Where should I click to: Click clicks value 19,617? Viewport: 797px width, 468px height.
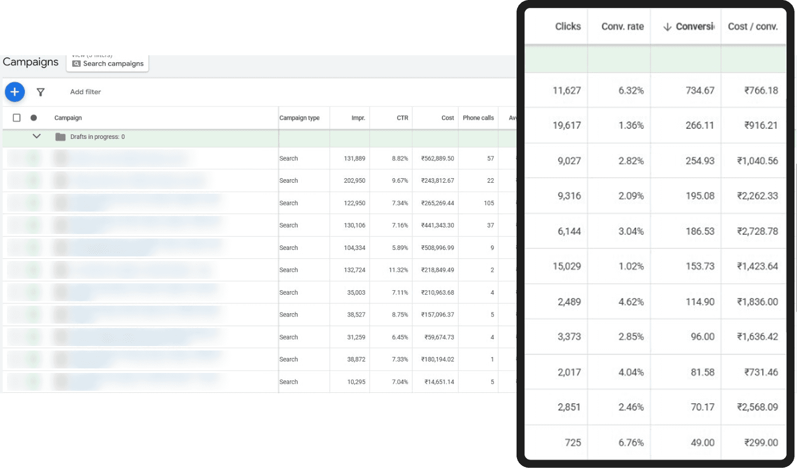(x=567, y=125)
